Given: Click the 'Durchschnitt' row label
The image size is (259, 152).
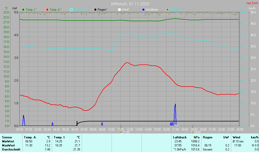Looking at the screenshot, I should point(11,149).
